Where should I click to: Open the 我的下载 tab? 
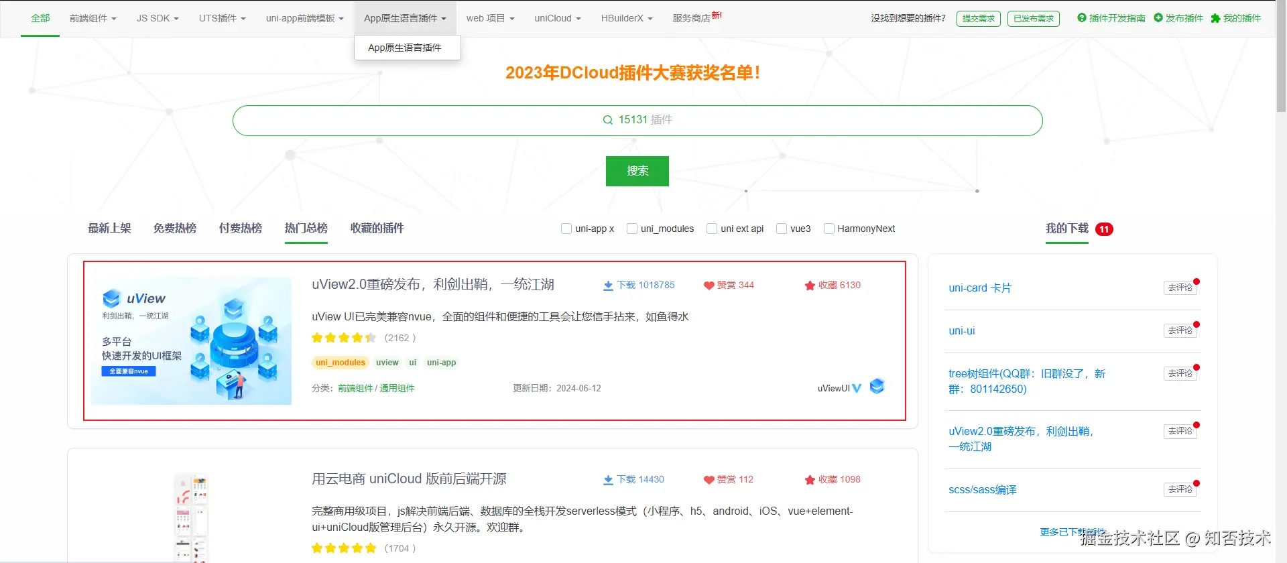coord(1067,229)
